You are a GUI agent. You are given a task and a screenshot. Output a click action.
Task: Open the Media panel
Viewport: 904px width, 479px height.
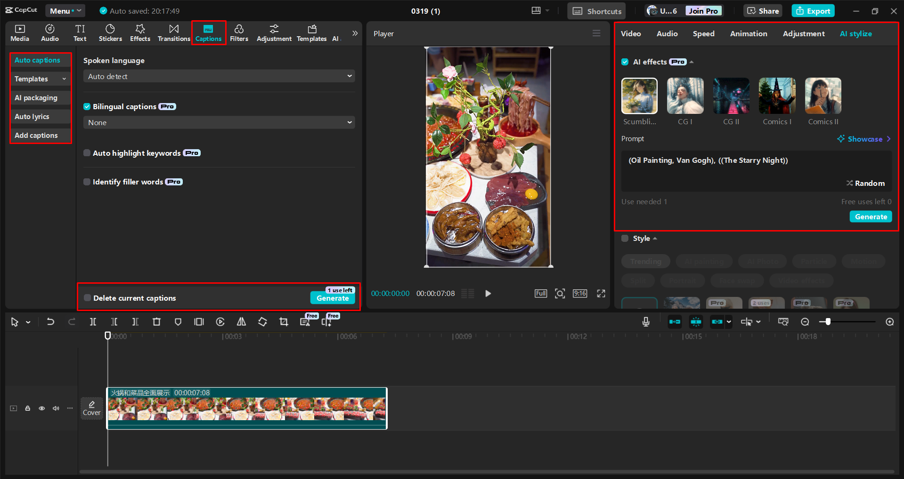point(19,33)
